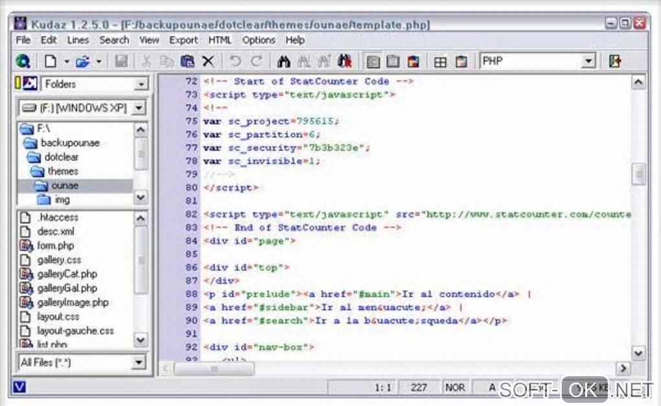The width and height of the screenshot is (661, 406).
Task: Click the file list scroll-up arrow
Action: (141, 218)
